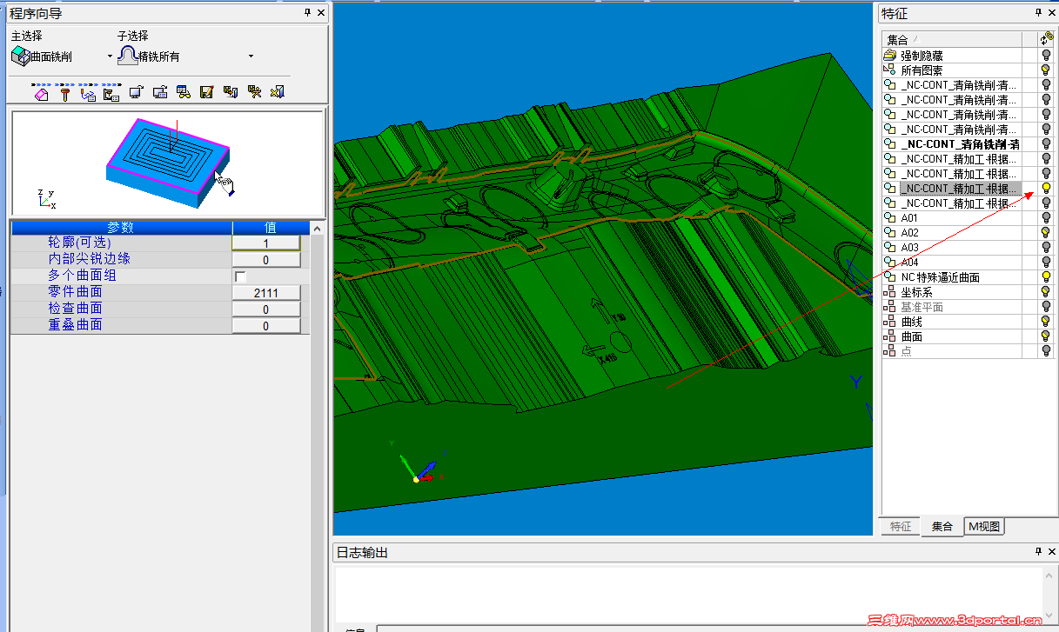Click the 重叠曲面 value button

click(x=266, y=326)
